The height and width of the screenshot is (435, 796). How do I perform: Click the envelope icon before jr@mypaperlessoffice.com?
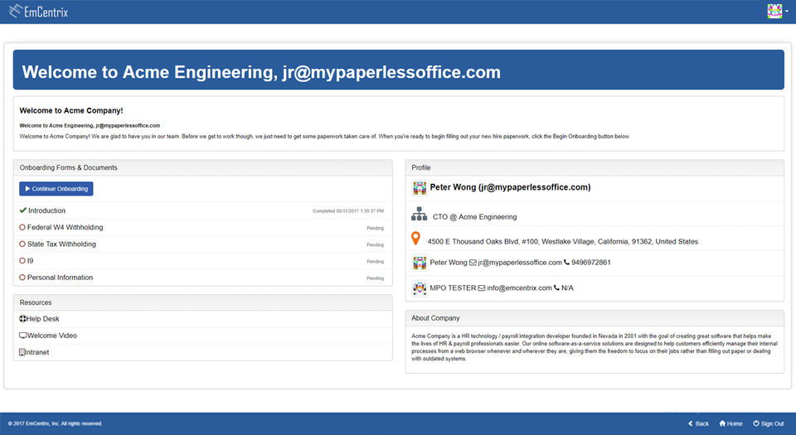(473, 263)
